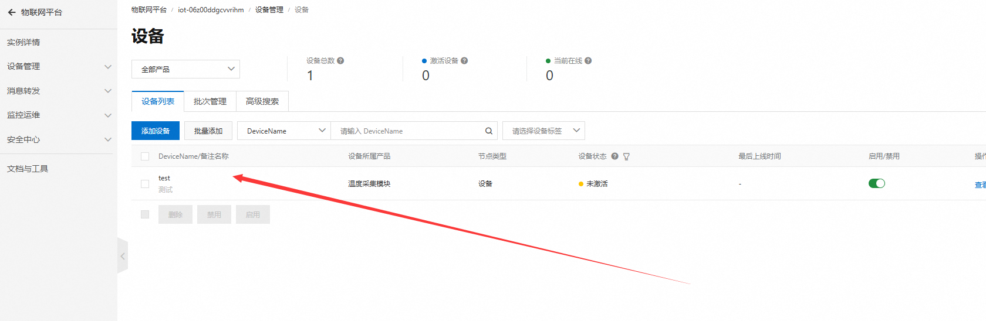Switch to the 高级搜索 tab
986x321 pixels.
coord(262,101)
